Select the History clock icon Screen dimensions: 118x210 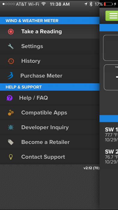point(11,61)
